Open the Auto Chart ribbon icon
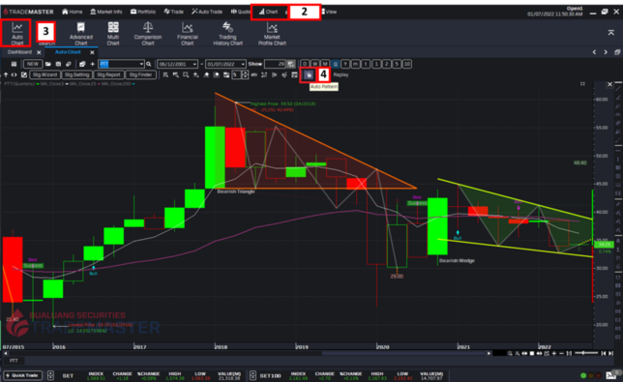Screen dimensions: 623x382 tap(17, 33)
